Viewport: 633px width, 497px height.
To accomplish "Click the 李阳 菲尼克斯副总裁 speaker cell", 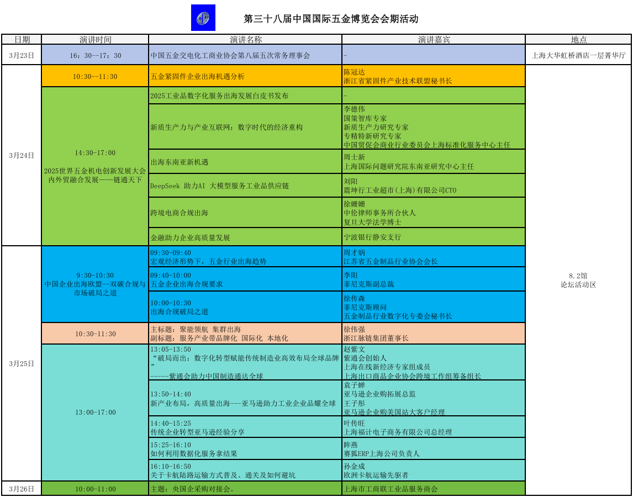I will point(434,279).
